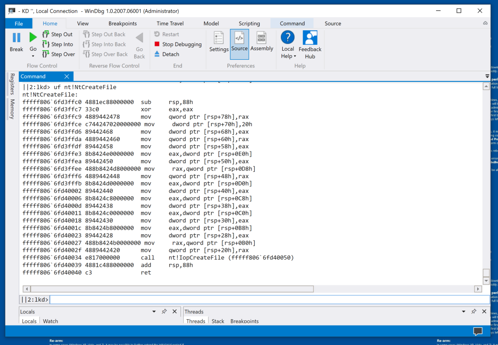Open debugger Settings icon

[219, 38]
